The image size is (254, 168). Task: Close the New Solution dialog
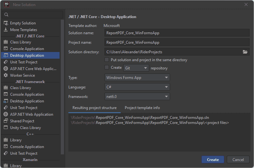tap(246, 4)
